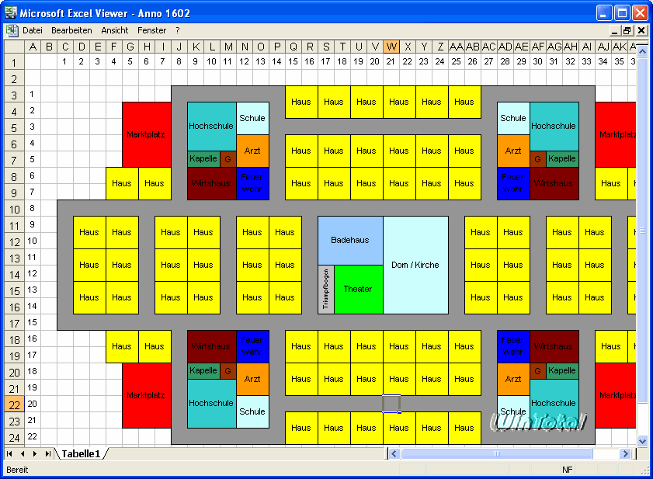Go to next sheet navigation arrow
The height and width of the screenshot is (479, 653).
pos(35,453)
